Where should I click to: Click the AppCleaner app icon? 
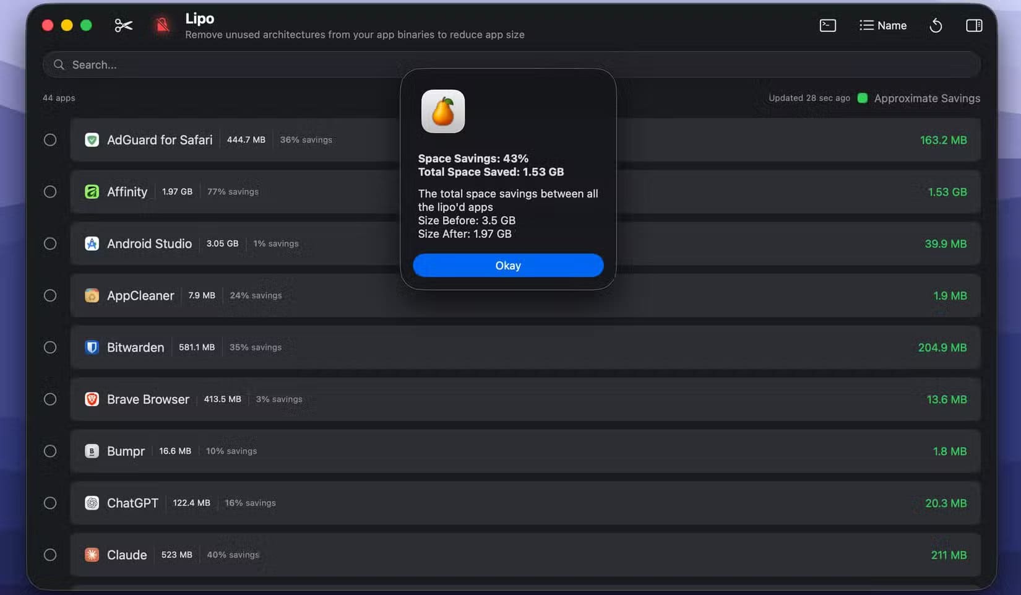point(92,295)
